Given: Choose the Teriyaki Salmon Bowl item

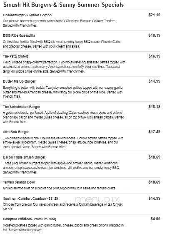Looking at the screenshot, I should (x=19, y=182).
